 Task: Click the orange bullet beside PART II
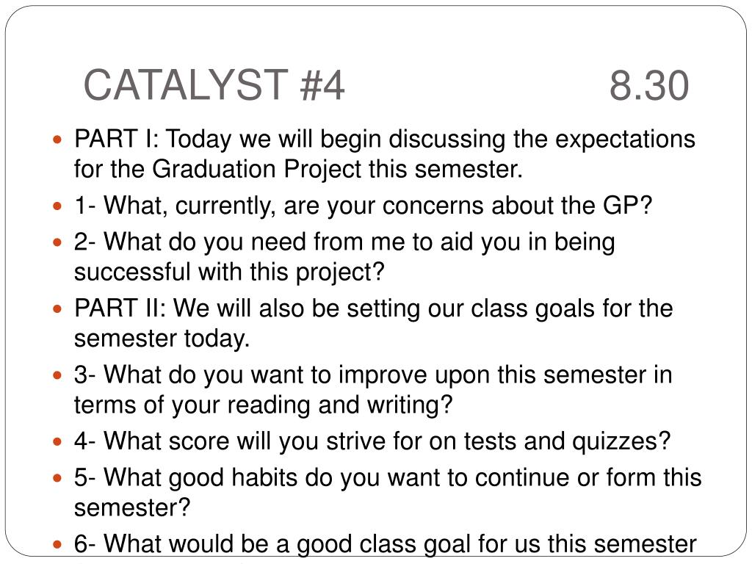57,309
